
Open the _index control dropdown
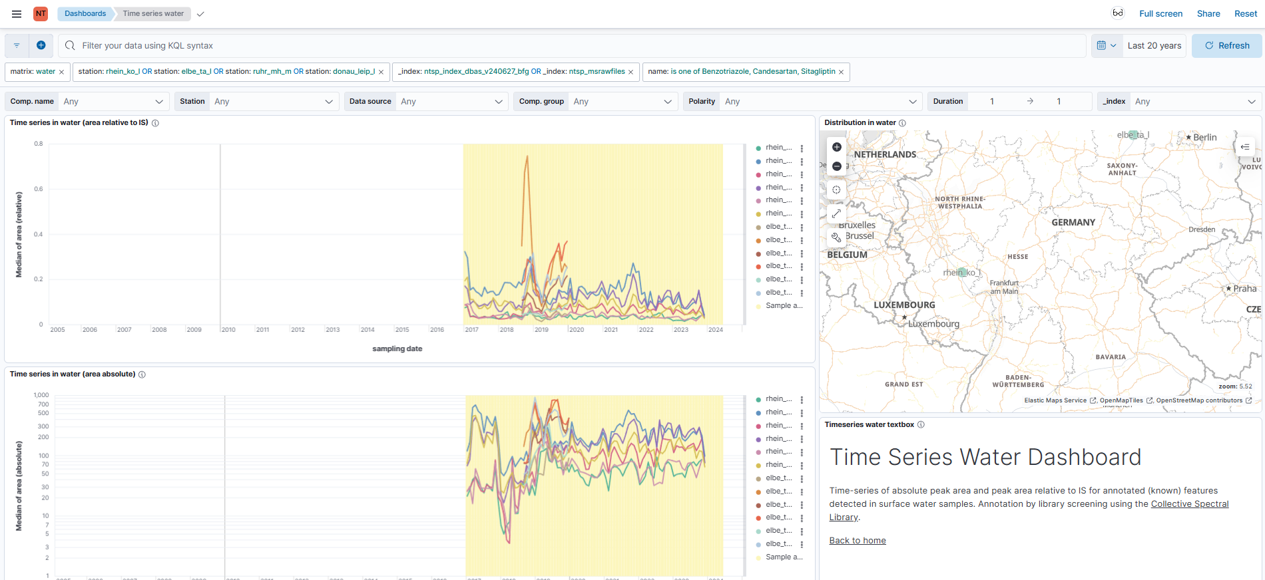pyautogui.click(x=1195, y=101)
